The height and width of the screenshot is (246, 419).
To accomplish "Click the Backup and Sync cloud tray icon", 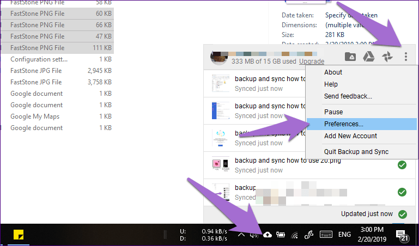I will [267, 235].
